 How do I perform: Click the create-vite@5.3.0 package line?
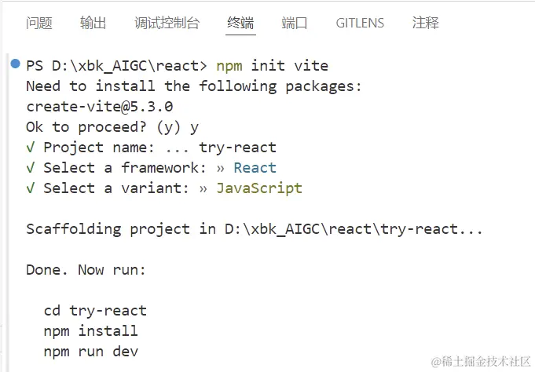pos(99,106)
